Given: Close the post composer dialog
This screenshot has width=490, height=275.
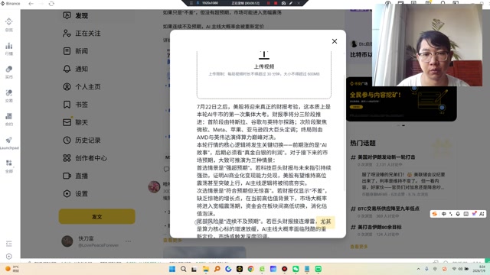Looking at the screenshot, I should click(x=335, y=41).
